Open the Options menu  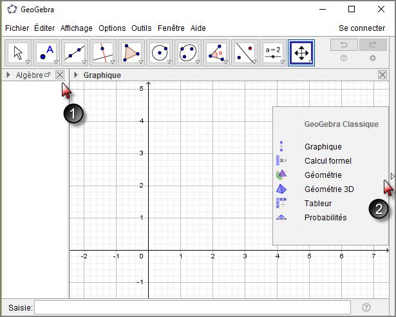point(112,28)
